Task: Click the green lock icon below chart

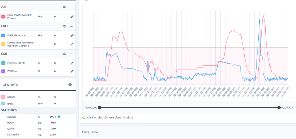Action: [x=84, y=117]
